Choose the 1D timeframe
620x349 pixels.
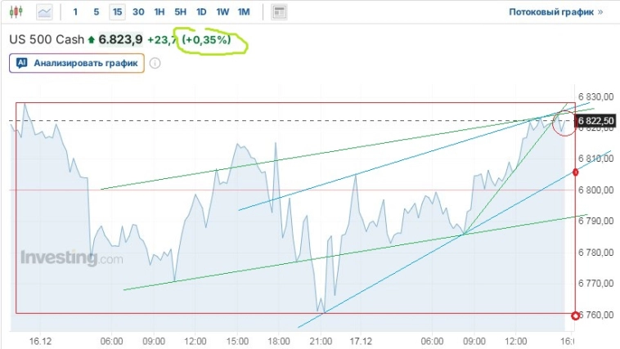click(201, 12)
